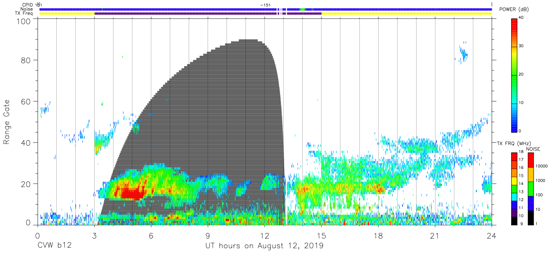553x255 pixels.
Task: Select the green block in the NOISE legend
Action: click(530, 189)
